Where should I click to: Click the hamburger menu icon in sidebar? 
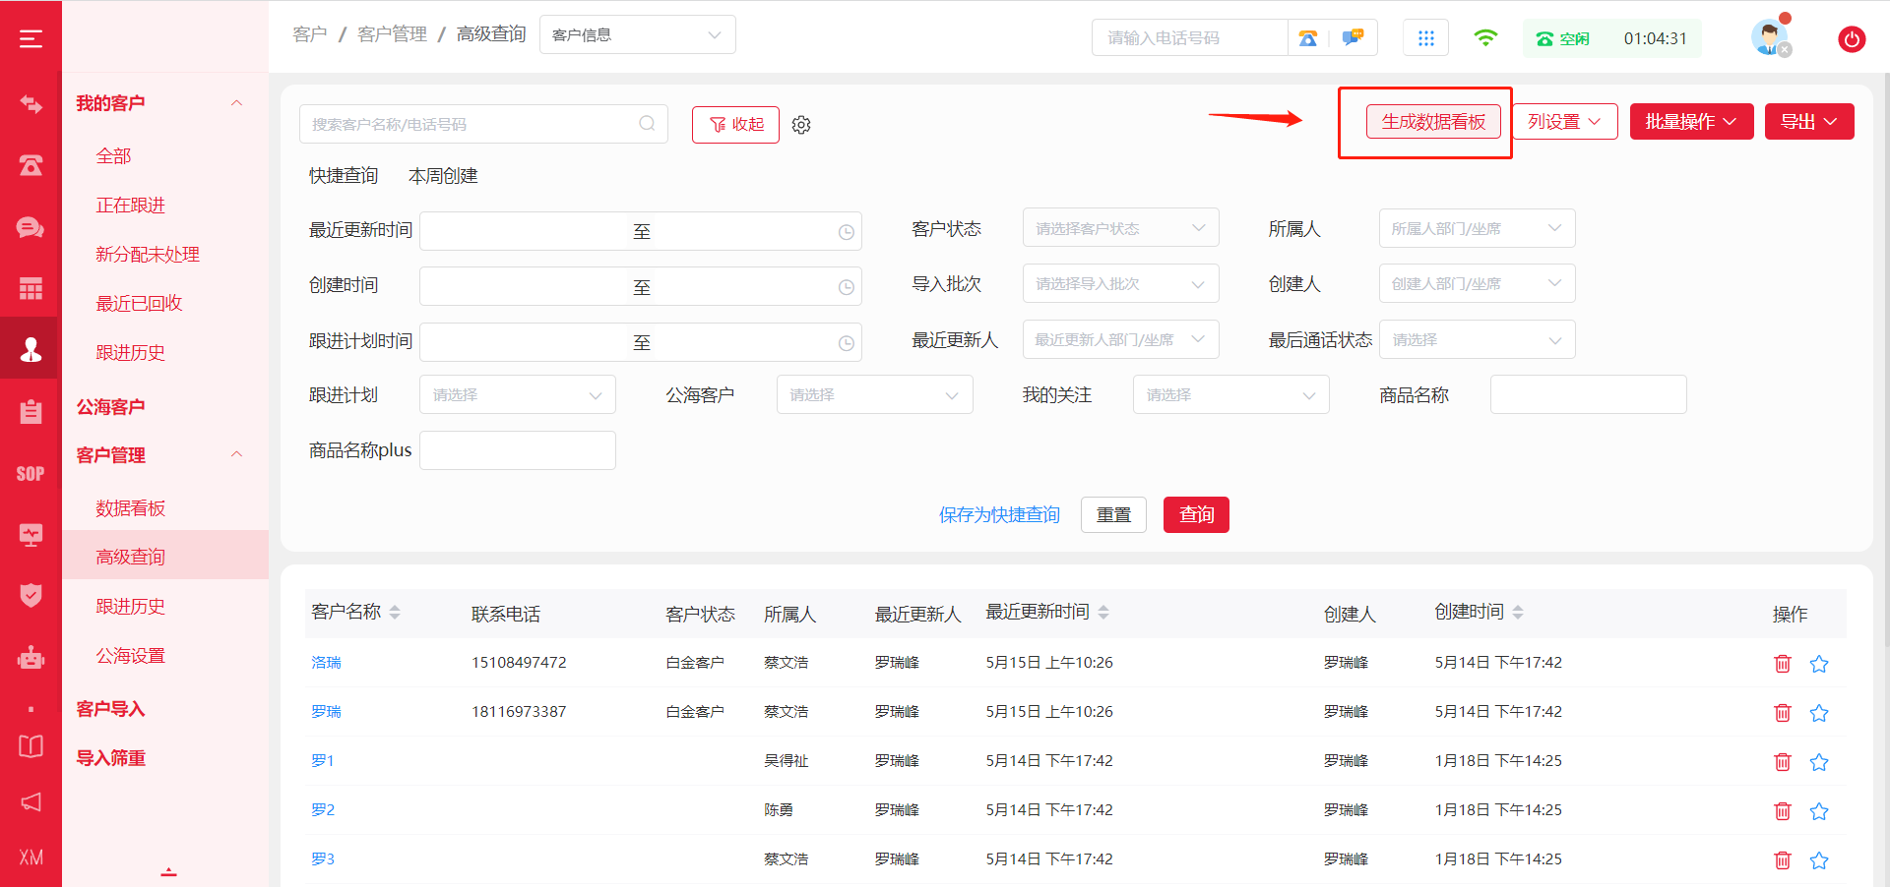(x=31, y=39)
